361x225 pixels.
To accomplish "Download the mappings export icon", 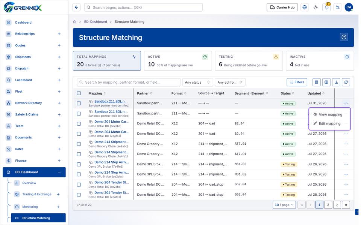I will (x=336, y=82).
